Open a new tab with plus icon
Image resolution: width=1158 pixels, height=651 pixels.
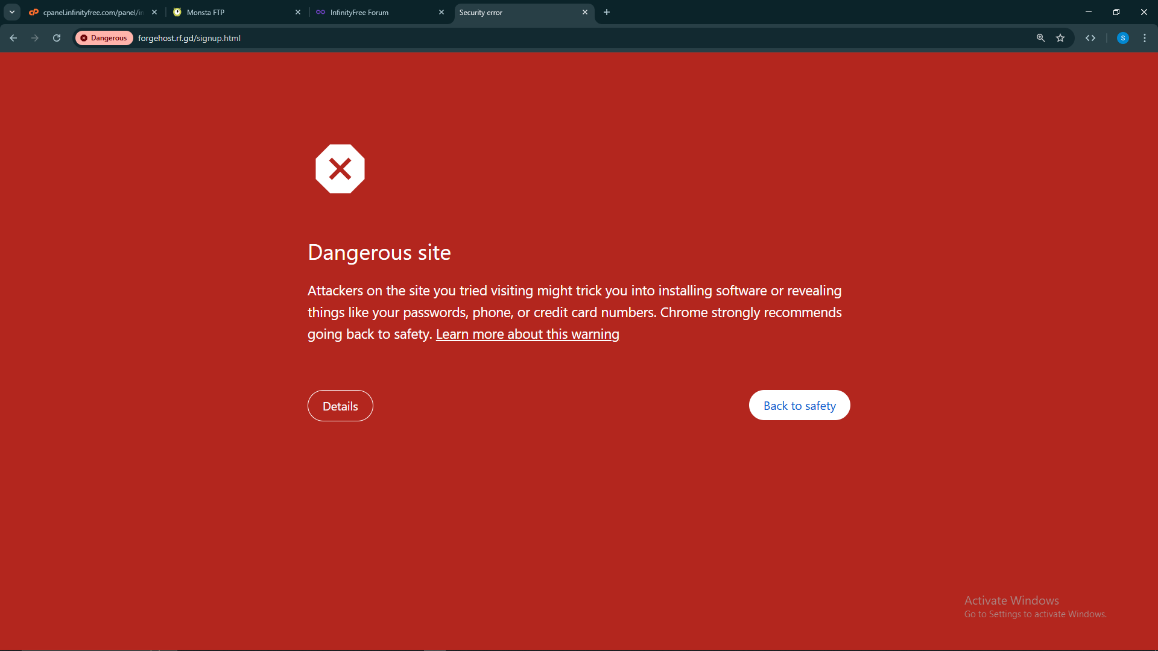pyautogui.click(x=607, y=12)
